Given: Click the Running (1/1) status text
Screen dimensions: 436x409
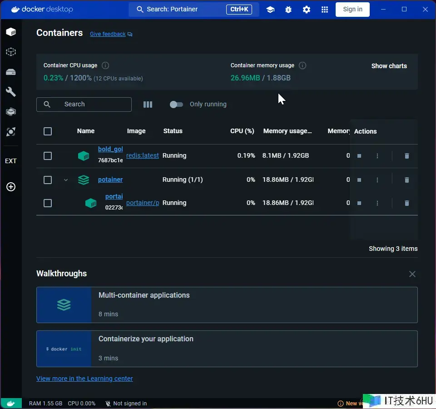Looking at the screenshot, I should [x=183, y=180].
